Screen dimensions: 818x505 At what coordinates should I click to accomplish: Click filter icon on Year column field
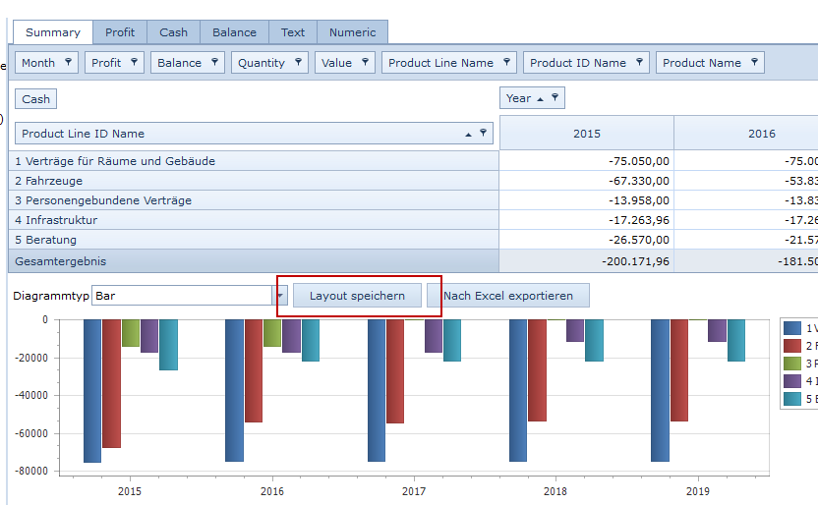(x=555, y=97)
